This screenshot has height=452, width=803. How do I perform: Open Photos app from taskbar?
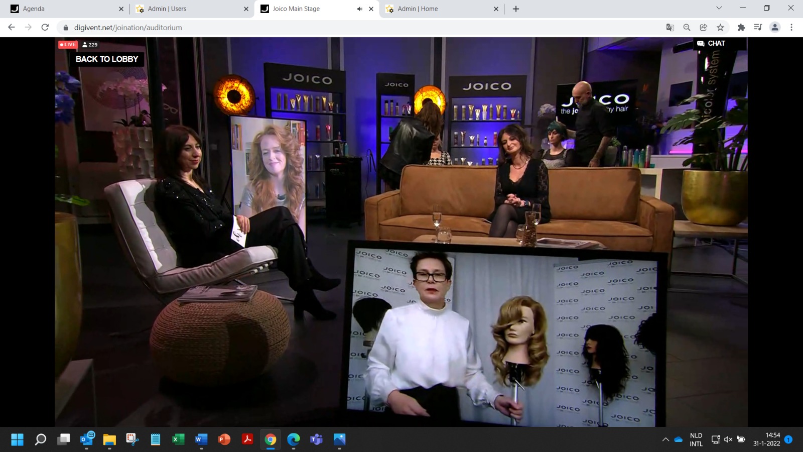(339, 439)
